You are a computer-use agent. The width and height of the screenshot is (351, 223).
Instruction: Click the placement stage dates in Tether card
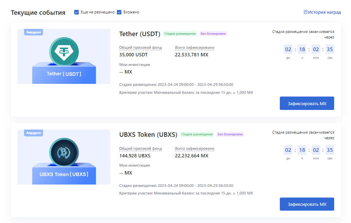click(x=176, y=85)
